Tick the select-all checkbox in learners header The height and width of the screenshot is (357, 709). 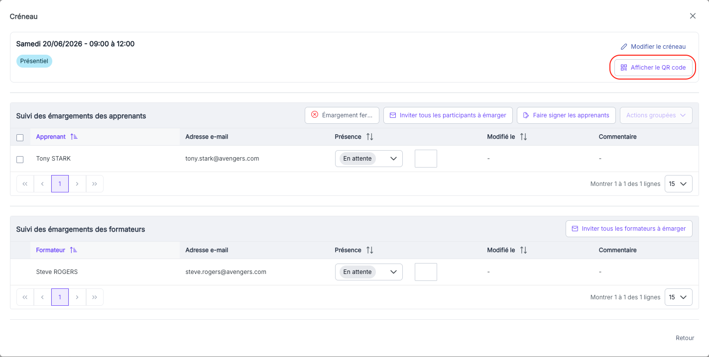pyautogui.click(x=20, y=138)
